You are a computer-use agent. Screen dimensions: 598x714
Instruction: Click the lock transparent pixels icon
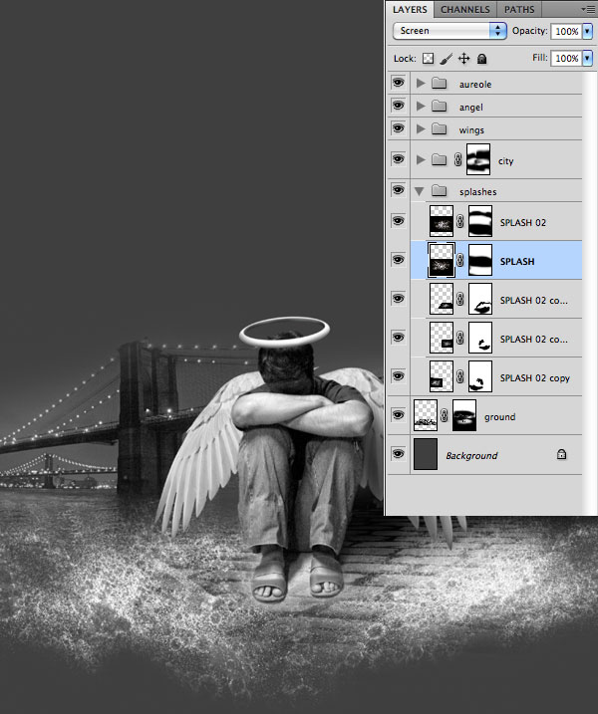click(x=429, y=59)
